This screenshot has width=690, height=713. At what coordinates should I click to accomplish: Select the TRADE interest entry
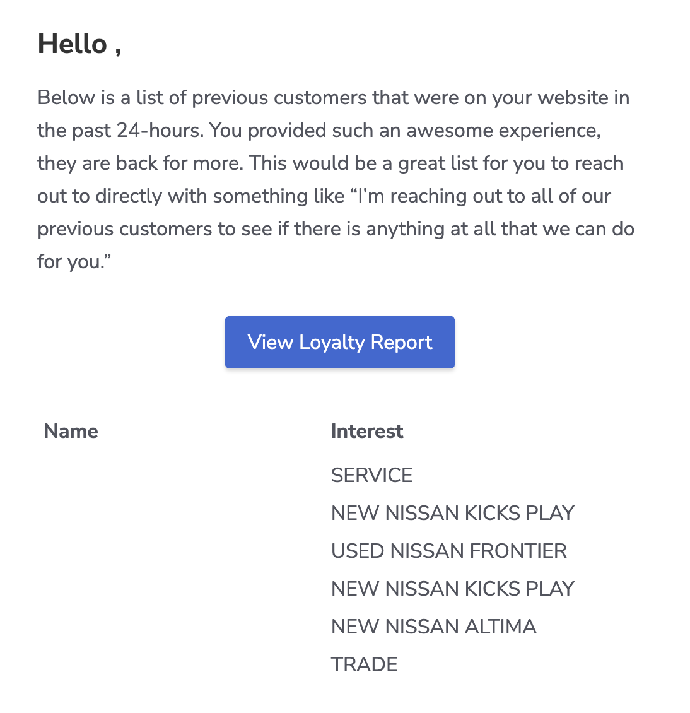(x=364, y=664)
